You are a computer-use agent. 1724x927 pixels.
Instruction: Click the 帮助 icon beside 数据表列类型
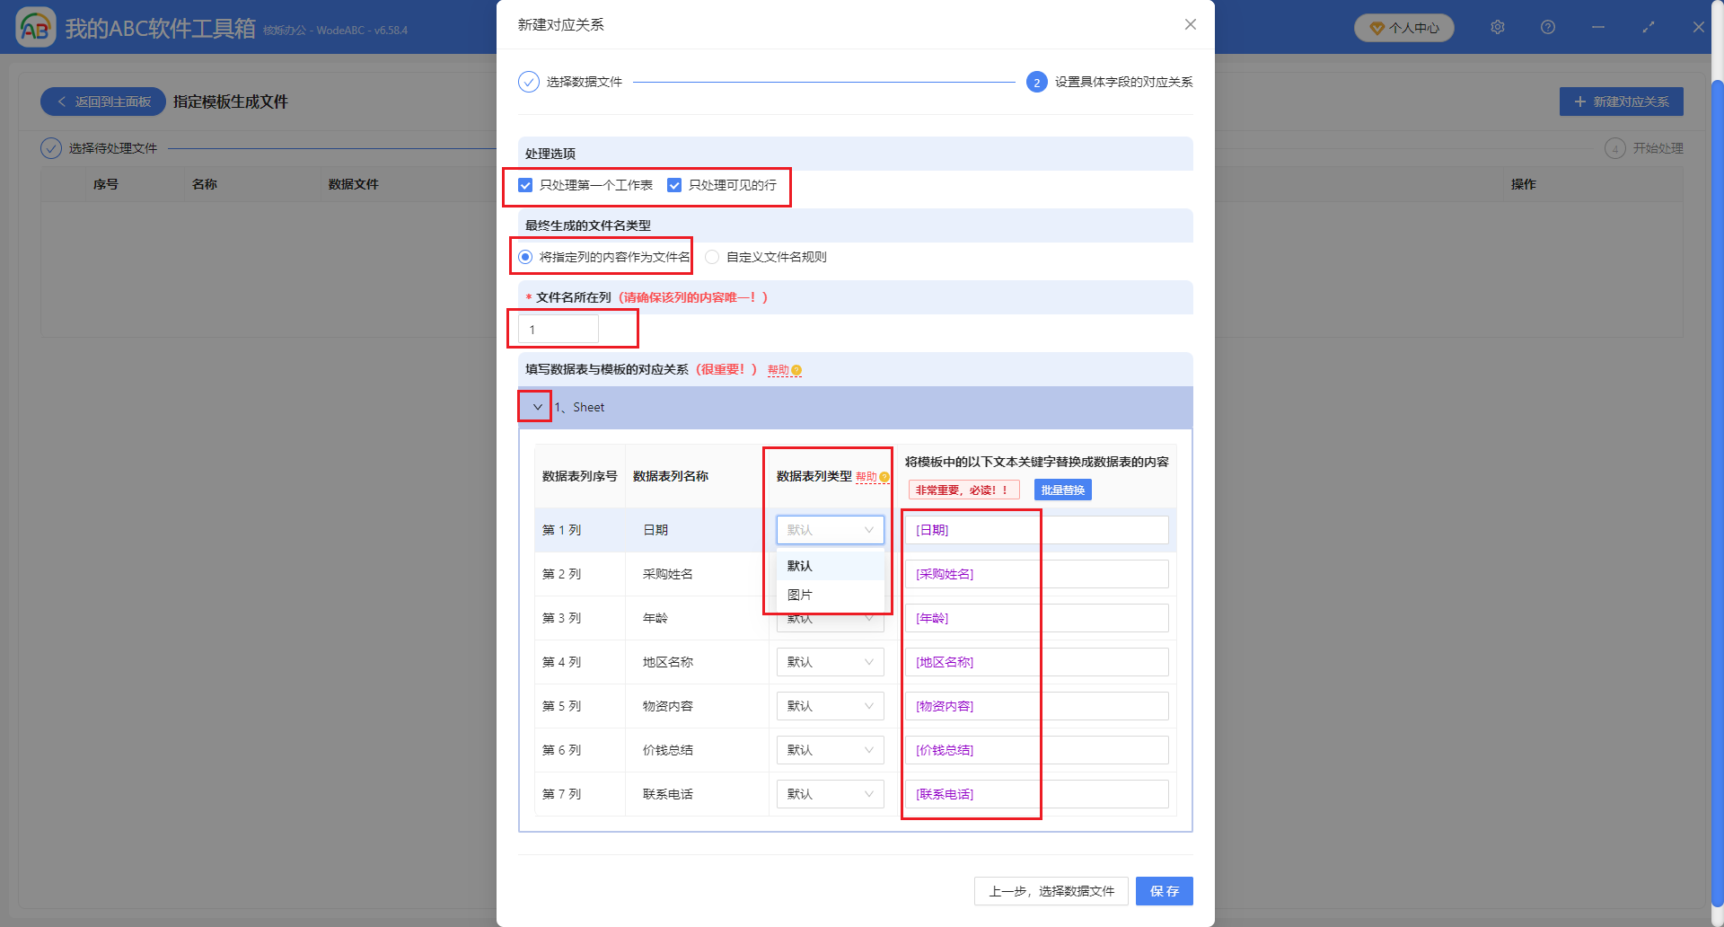click(883, 477)
